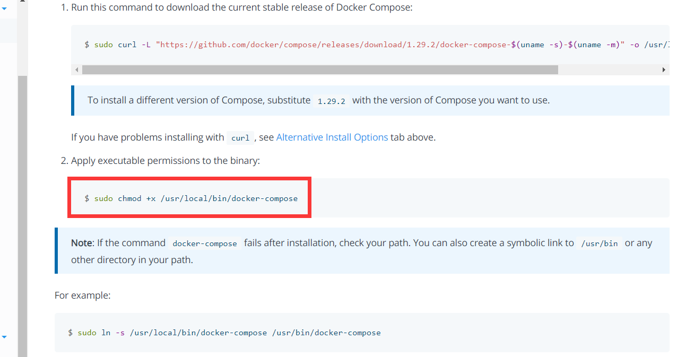Click the inline /usr/bin code in the Note
Viewport: 677px width, 357px height.
point(600,243)
